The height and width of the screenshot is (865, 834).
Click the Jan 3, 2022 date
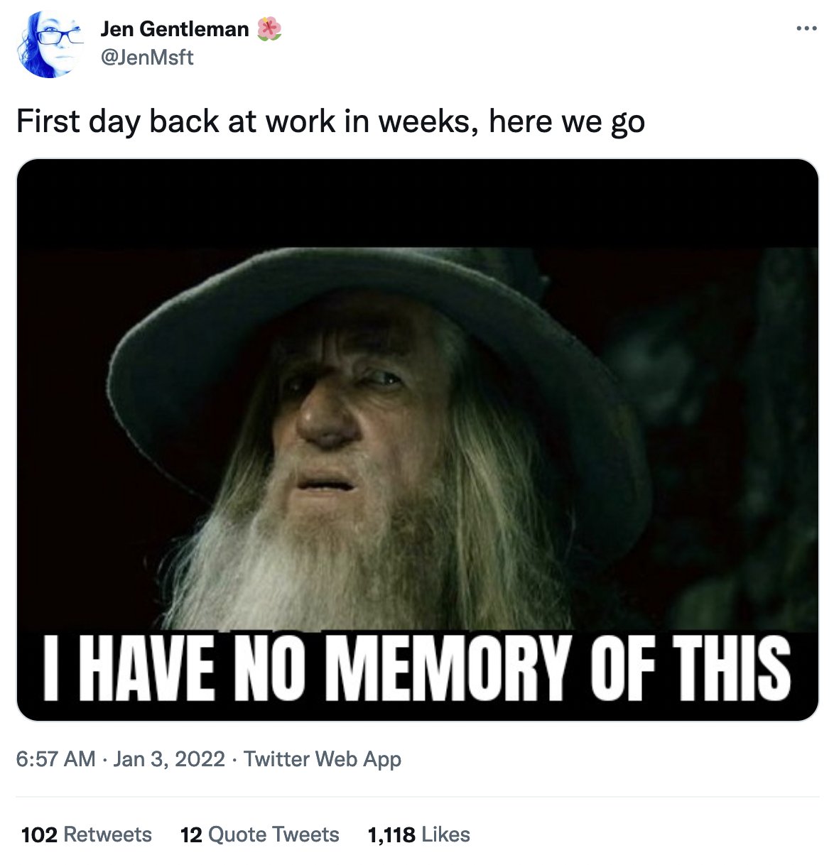tap(169, 758)
